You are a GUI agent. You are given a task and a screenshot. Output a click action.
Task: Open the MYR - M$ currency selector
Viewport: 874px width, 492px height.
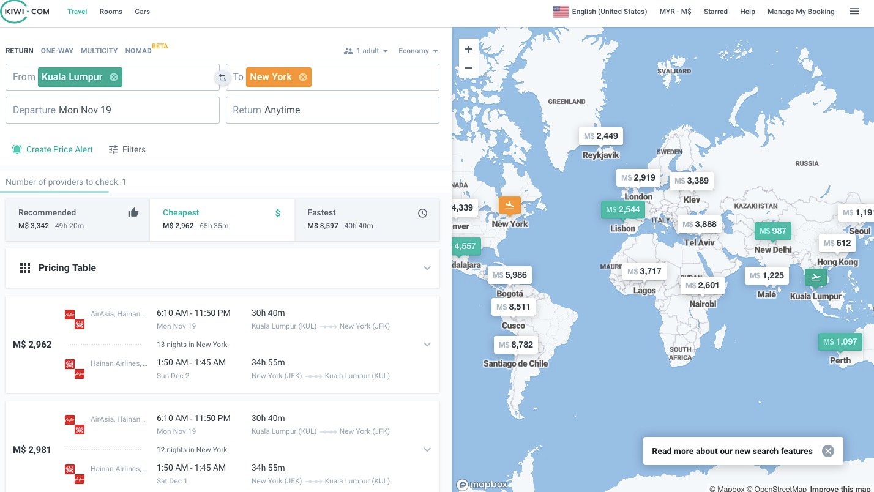pyautogui.click(x=675, y=12)
